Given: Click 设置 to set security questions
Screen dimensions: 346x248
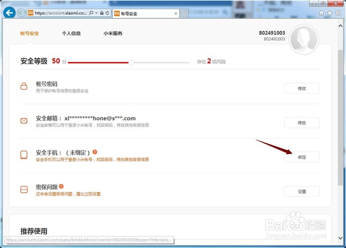Looking at the screenshot, I should (x=302, y=191).
